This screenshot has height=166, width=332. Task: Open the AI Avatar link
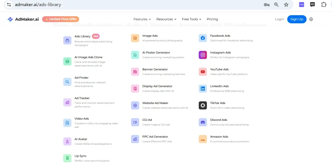[81, 139]
